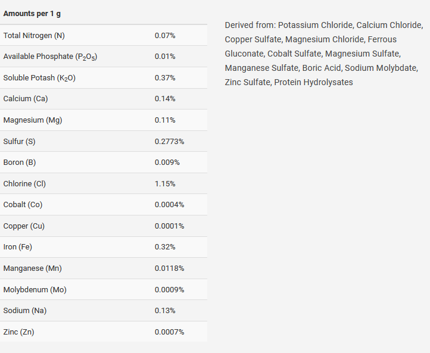Image resolution: width=430 pixels, height=353 pixels.
Task: Click the Iron value 0.32%
Action: [x=165, y=247]
